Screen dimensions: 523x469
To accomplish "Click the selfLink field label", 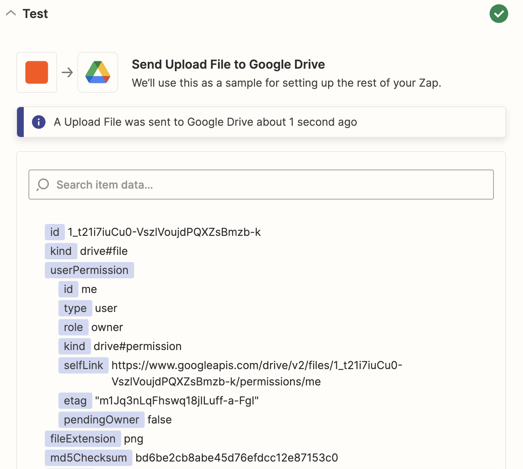I will [x=83, y=365].
